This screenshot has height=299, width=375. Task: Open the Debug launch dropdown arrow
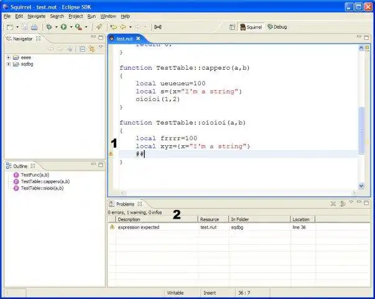(57, 27)
